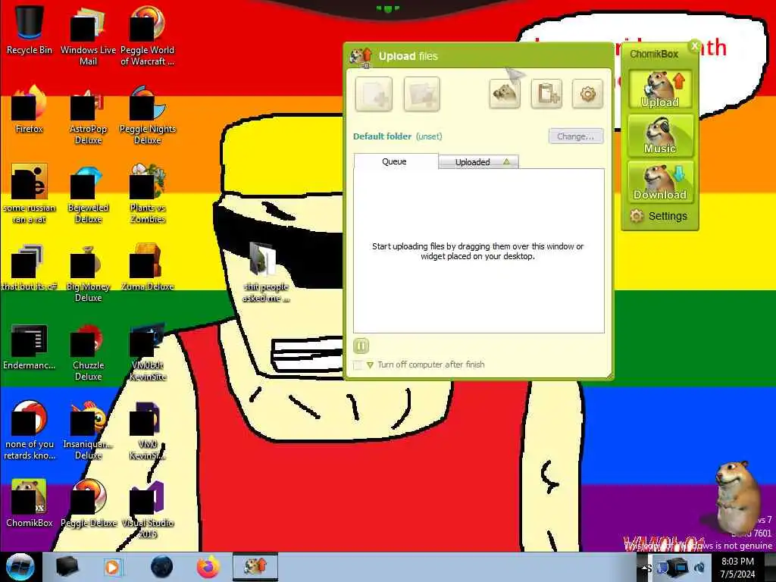
Task: Select Peggle World of Warcraft desktop icon
Action: [x=148, y=36]
